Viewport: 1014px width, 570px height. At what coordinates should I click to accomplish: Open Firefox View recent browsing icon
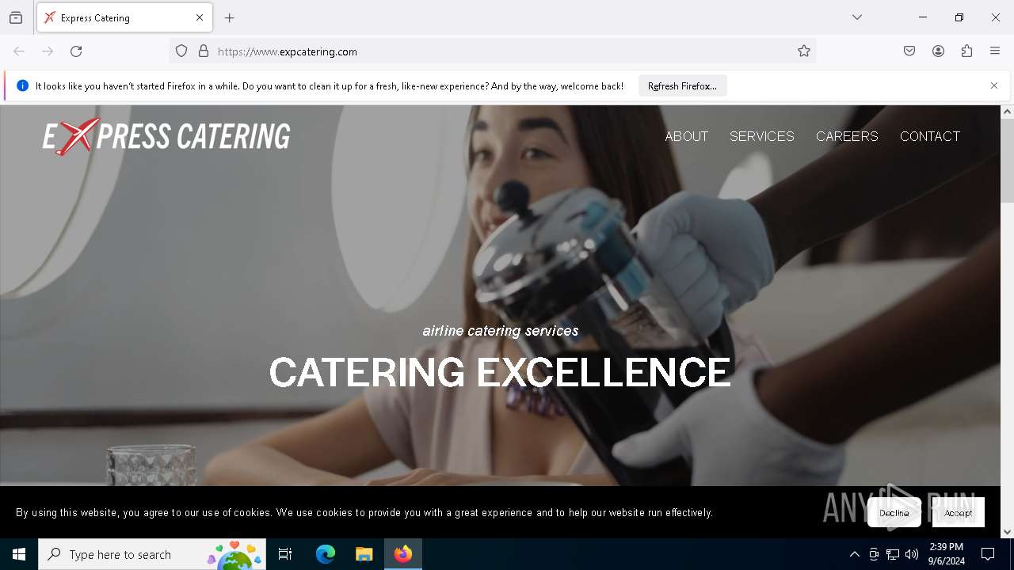point(16,17)
